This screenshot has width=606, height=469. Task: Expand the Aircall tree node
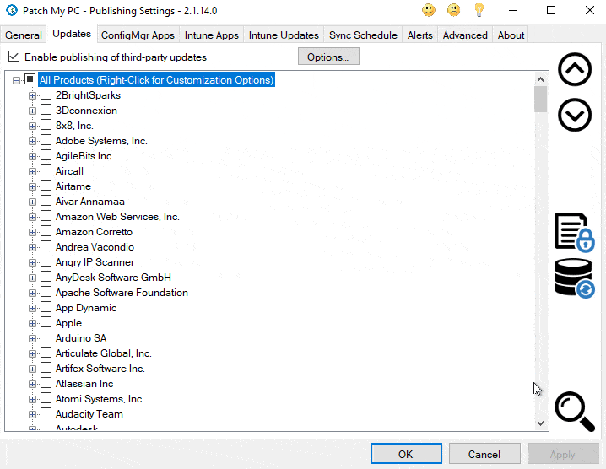[x=32, y=171]
